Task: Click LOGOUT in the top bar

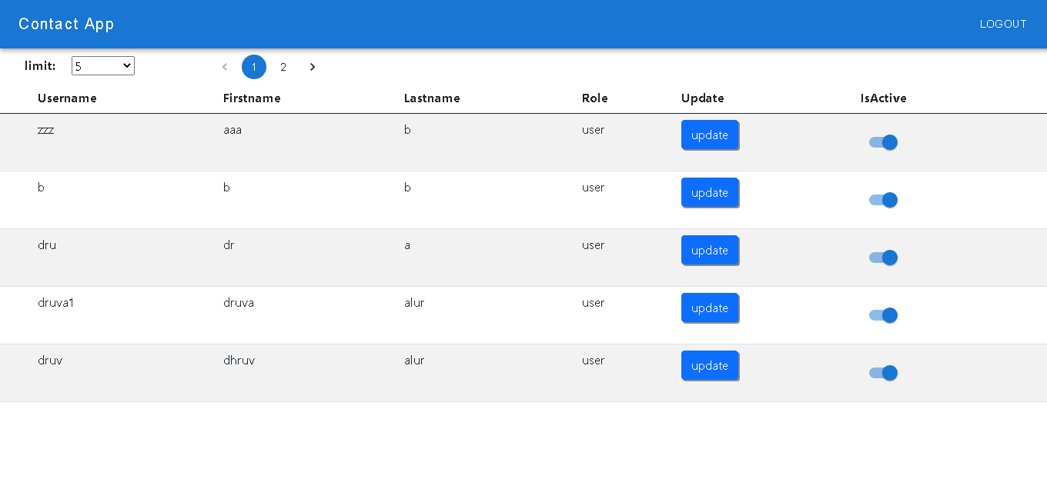Action: pyautogui.click(x=1003, y=24)
